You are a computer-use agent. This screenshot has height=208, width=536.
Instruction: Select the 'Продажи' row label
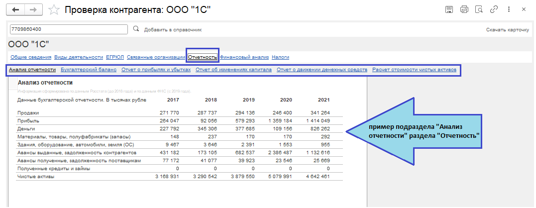pyautogui.click(x=28, y=113)
